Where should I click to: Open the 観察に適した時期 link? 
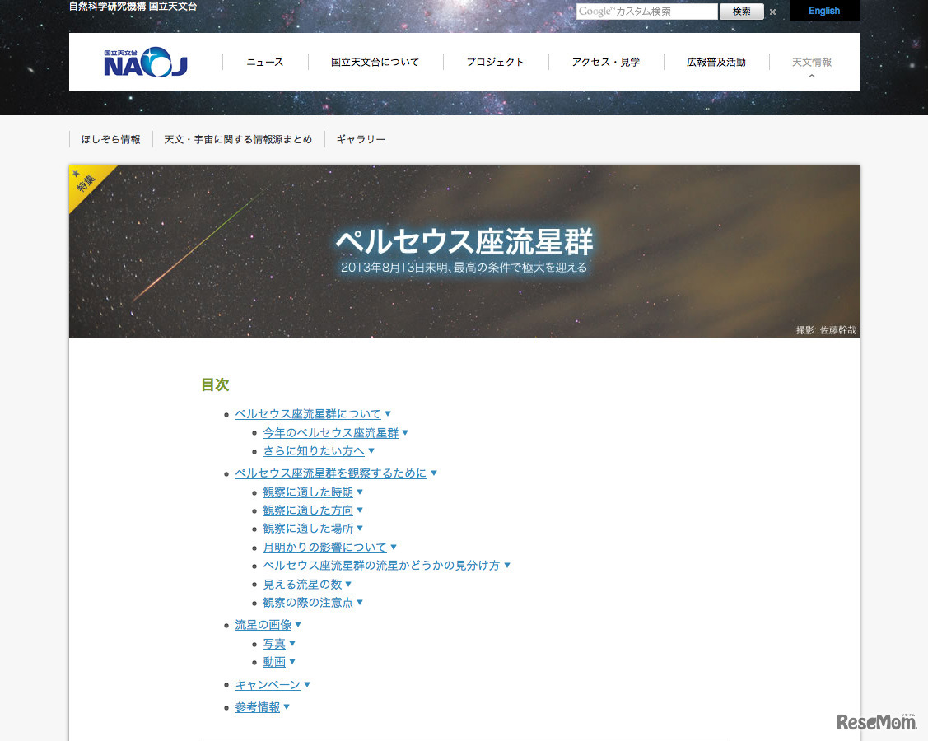309,492
